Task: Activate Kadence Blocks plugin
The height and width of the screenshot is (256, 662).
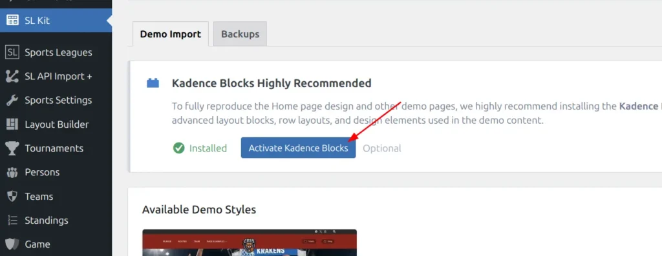Action: 299,148
